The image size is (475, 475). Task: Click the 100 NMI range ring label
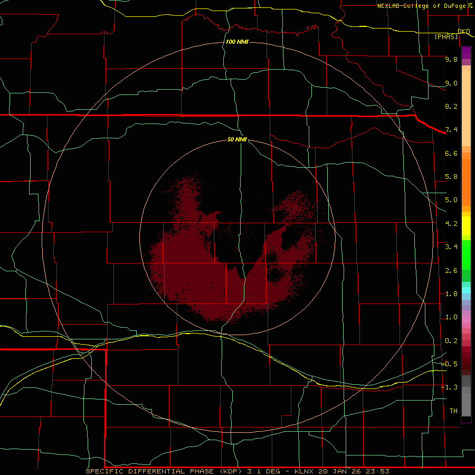237,42
